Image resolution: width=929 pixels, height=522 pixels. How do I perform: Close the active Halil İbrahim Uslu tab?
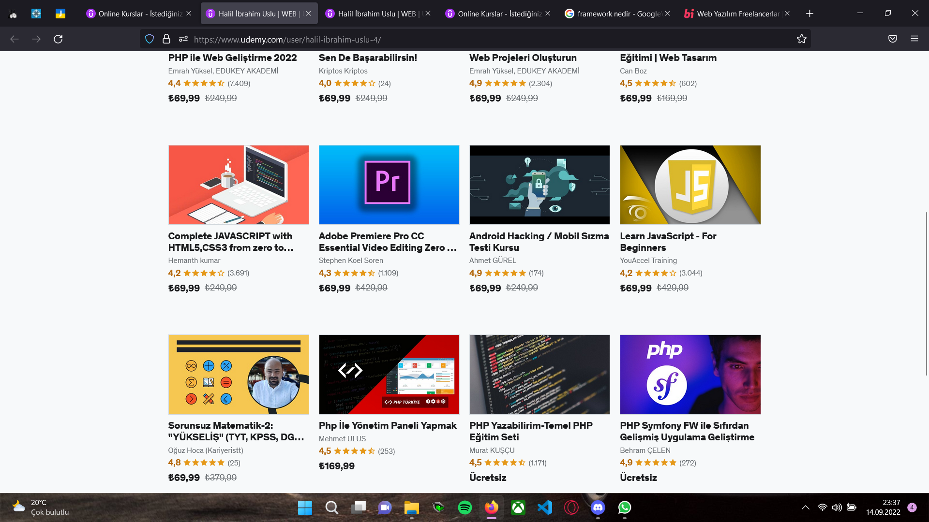[309, 14]
